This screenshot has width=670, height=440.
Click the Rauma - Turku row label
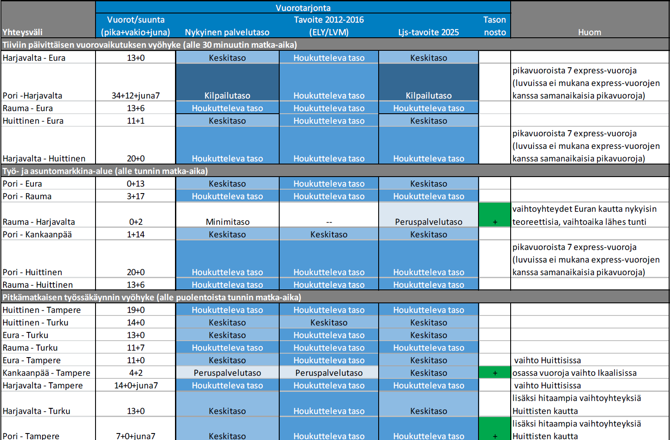[x=30, y=348]
